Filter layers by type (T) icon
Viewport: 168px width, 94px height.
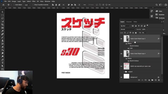coord(139,26)
